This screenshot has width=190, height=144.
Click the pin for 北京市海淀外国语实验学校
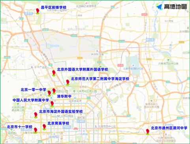(x=36, y=115)
